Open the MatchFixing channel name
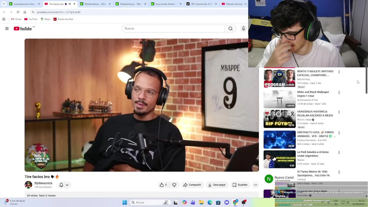Image resolution: width=368 pixels, height=207 pixels. (303, 79)
